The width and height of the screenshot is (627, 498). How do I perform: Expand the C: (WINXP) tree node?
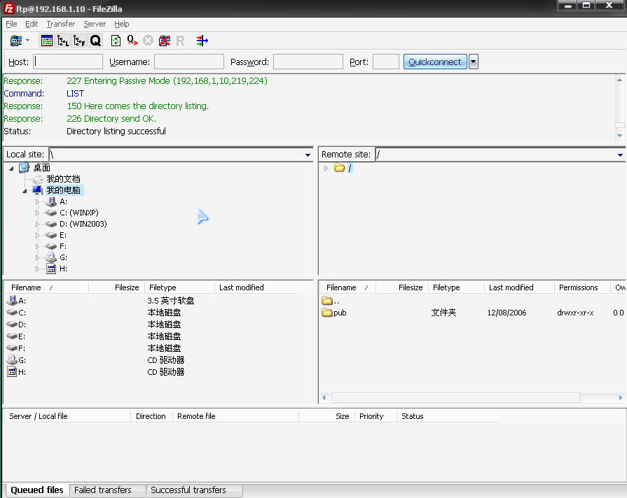(37, 213)
